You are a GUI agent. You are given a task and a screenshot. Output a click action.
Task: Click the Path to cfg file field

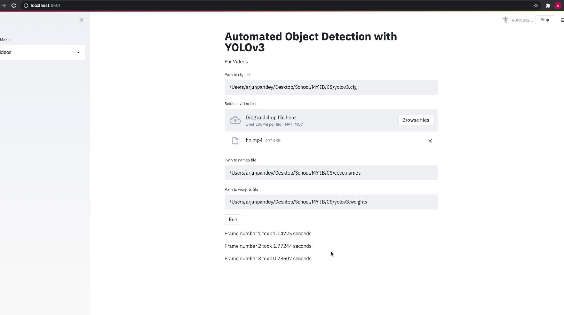coord(331,87)
